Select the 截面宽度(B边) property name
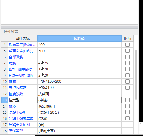The width and height of the screenshot is (143, 136). [23, 45]
